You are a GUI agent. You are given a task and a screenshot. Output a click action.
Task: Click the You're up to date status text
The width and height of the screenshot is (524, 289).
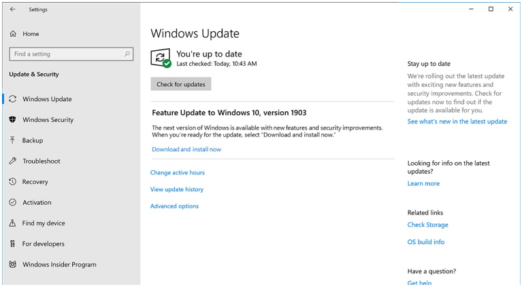(x=209, y=54)
